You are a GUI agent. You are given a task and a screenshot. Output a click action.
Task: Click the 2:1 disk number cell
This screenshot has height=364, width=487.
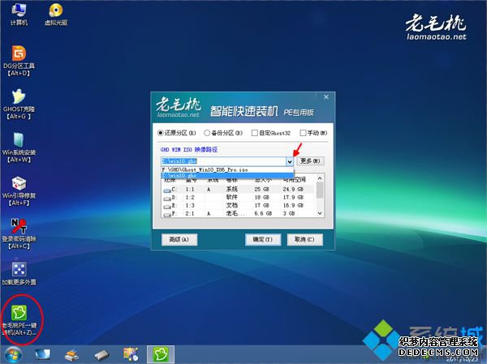pos(190,213)
